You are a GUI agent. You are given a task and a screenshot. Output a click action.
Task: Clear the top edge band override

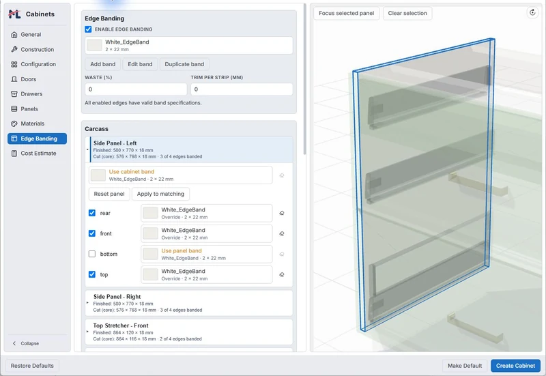coord(282,275)
